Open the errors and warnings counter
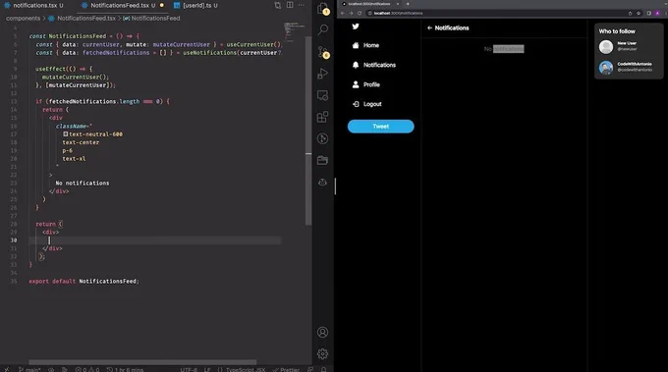Screen dimensions: 668x372 point(87,369)
